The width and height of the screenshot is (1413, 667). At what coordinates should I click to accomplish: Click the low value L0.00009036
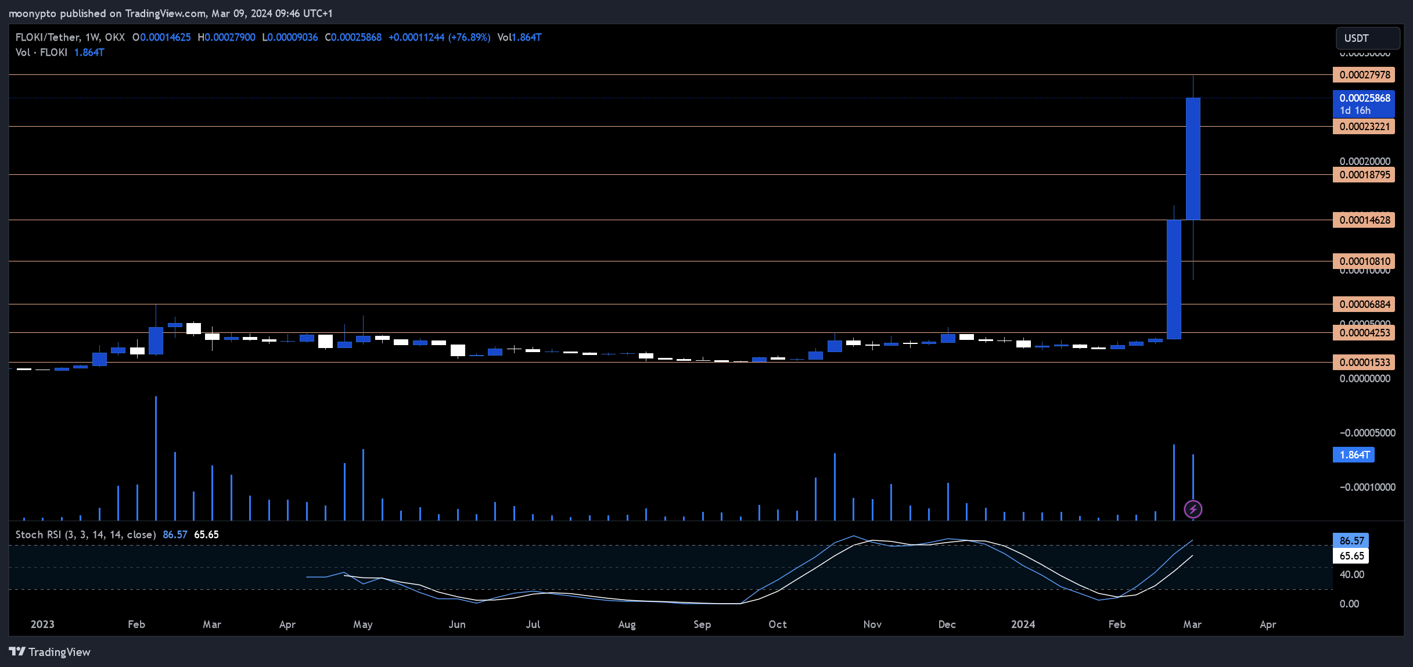pos(290,37)
